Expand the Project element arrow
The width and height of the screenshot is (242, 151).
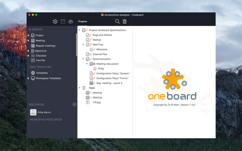point(28,35)
